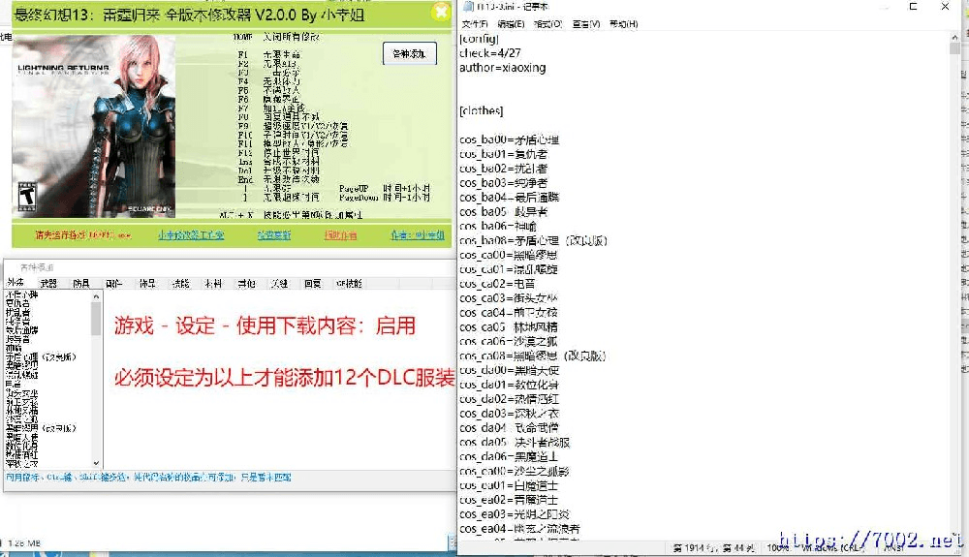Screen dimensions: 969x557
Task: Click the red 游戏 - 设定 instruction text
Action: point(265,325)
